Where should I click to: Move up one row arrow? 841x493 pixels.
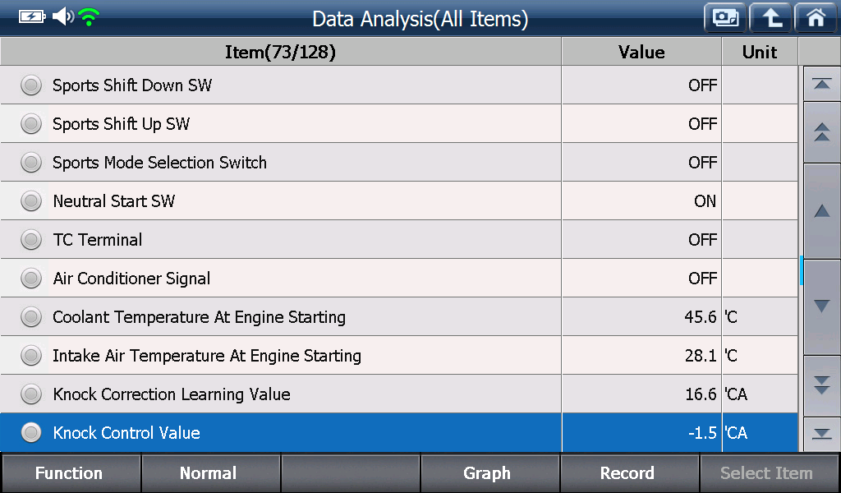coord(821,211)
